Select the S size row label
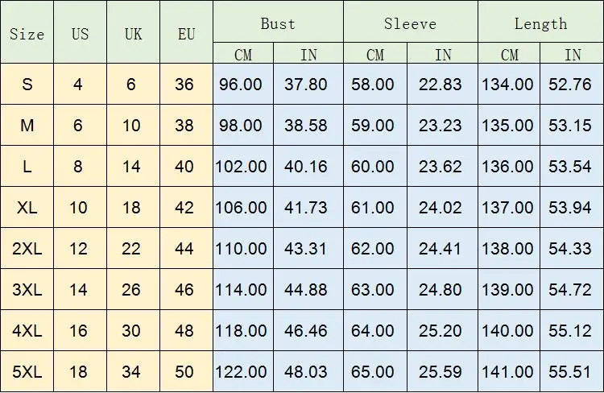The width and height of the screenshot is (604, 393). [x=27, y=84]
